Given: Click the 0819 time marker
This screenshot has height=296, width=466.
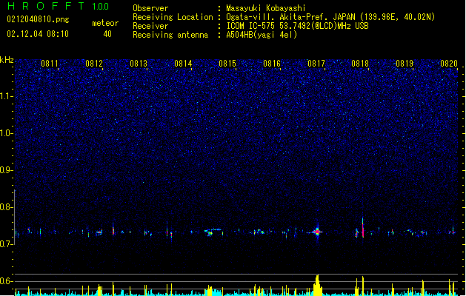Looking at the screenshot, I should [x=405, y=64].
